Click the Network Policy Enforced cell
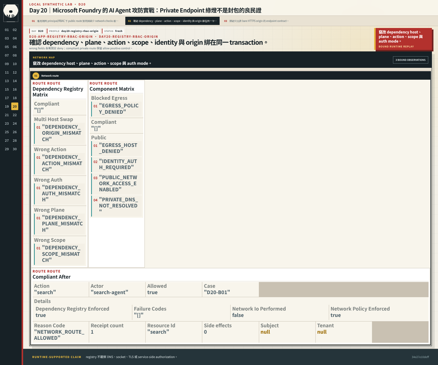The width and height of the screenshot is (438, 365). coord(378,312)
